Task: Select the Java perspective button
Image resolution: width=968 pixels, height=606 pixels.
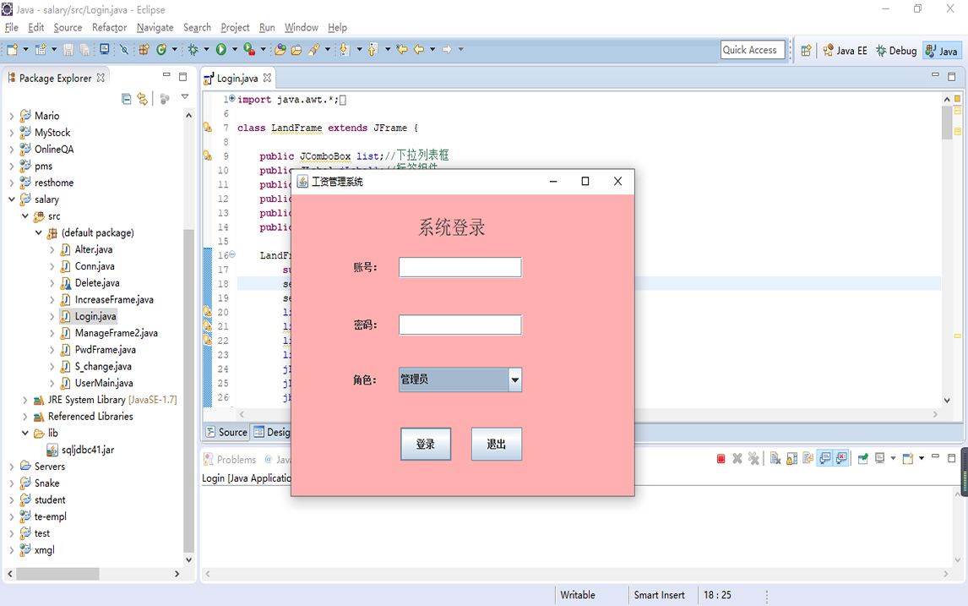Action: pyautogui.click(x=942, y=51)
